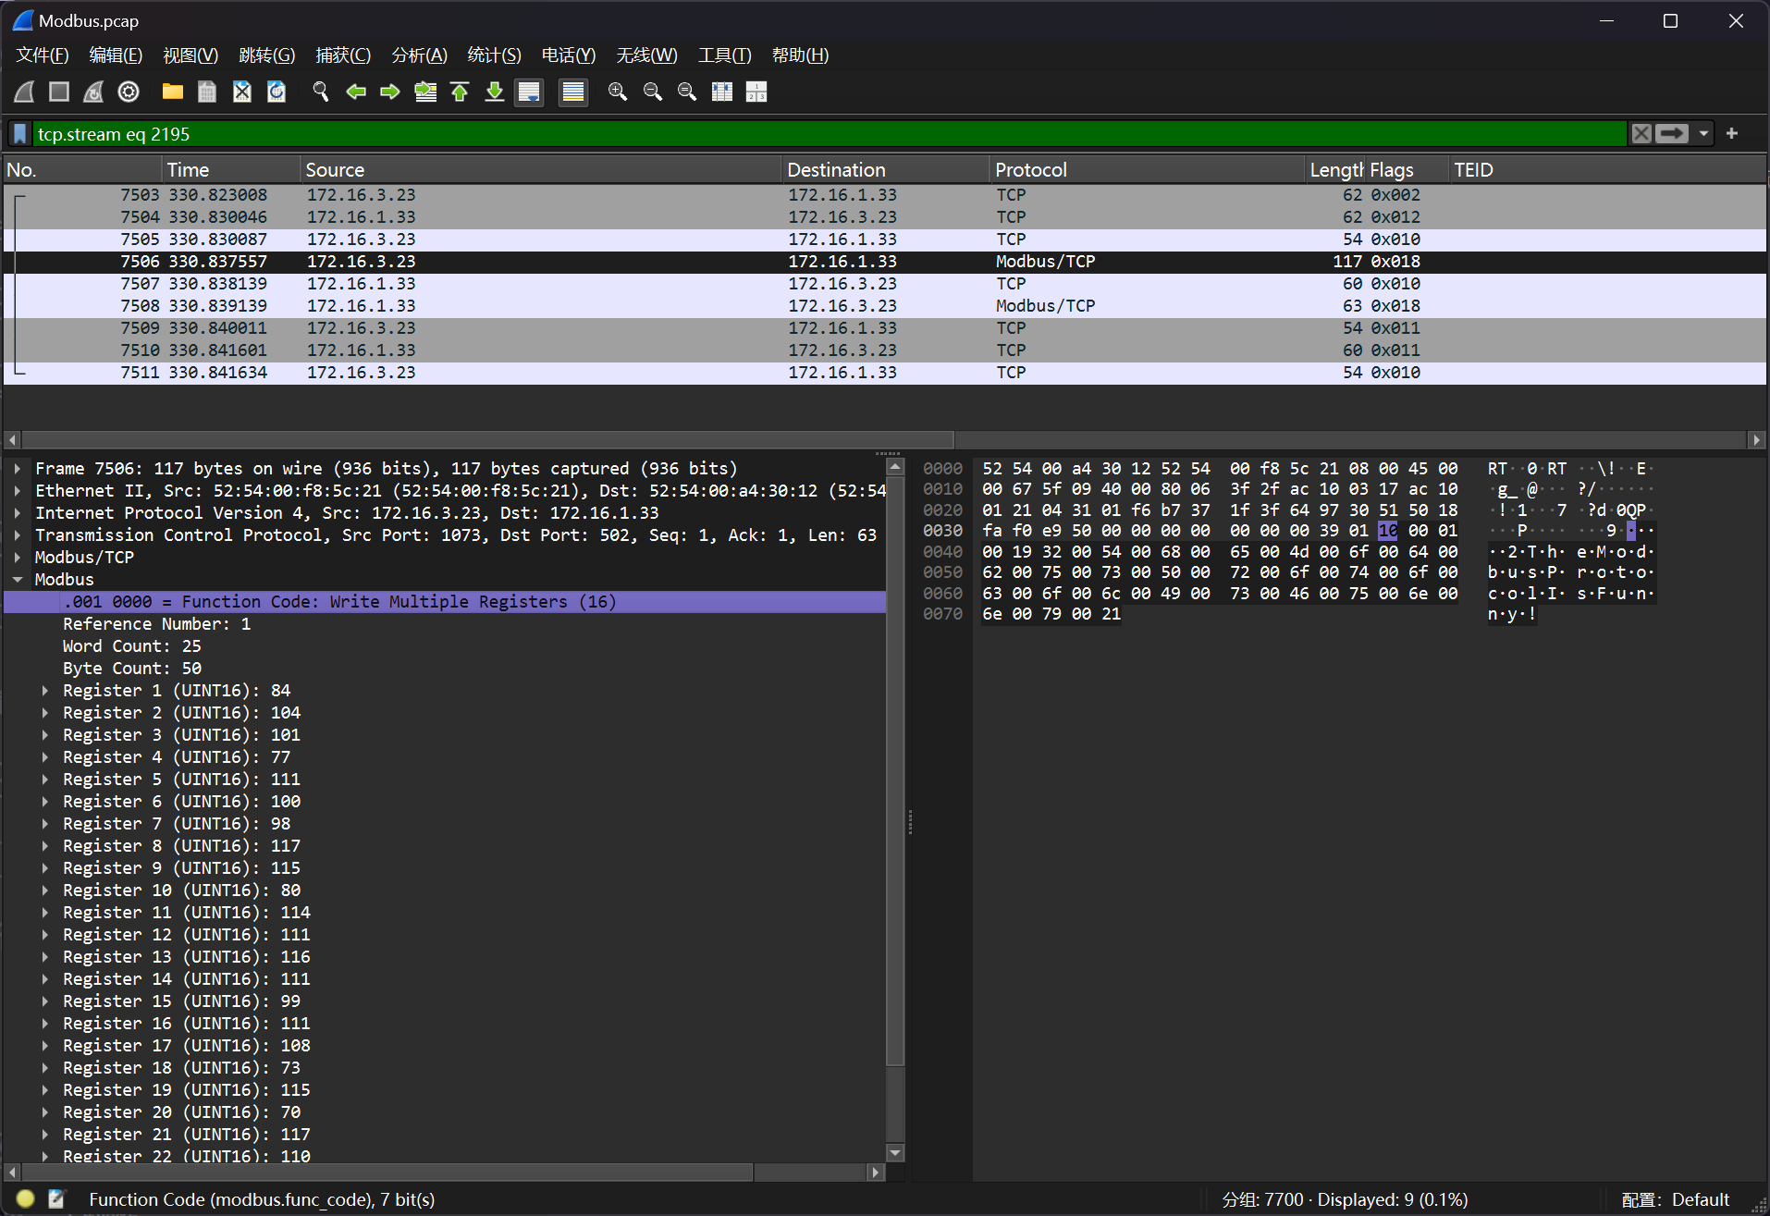1770x1216 pixels.
Task: Sort by the TEID column header
Action: pos(1607,170)
